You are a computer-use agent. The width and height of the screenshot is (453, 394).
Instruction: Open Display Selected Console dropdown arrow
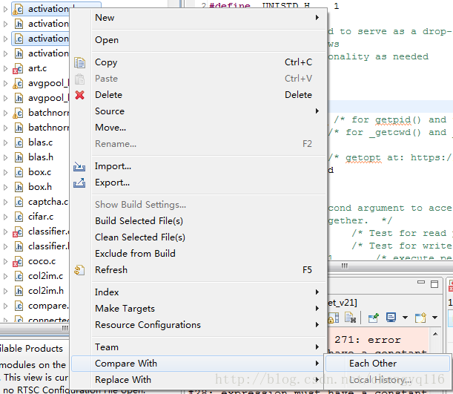[405, 318]
